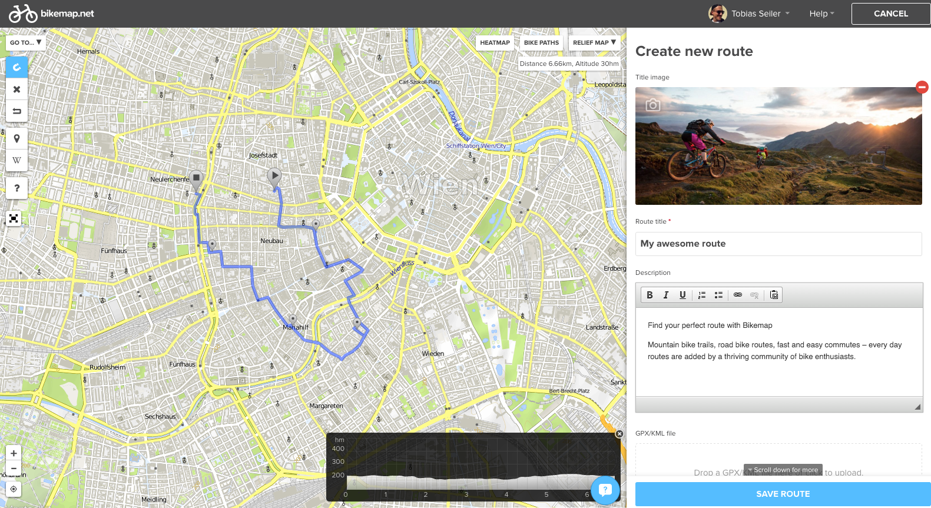Toggle the Bike Paths overlay

[x=541, y=42]
